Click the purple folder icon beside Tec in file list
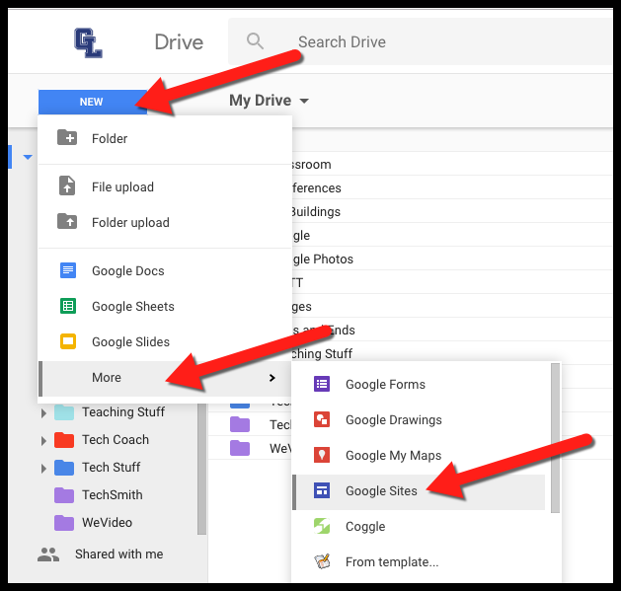 240,424
